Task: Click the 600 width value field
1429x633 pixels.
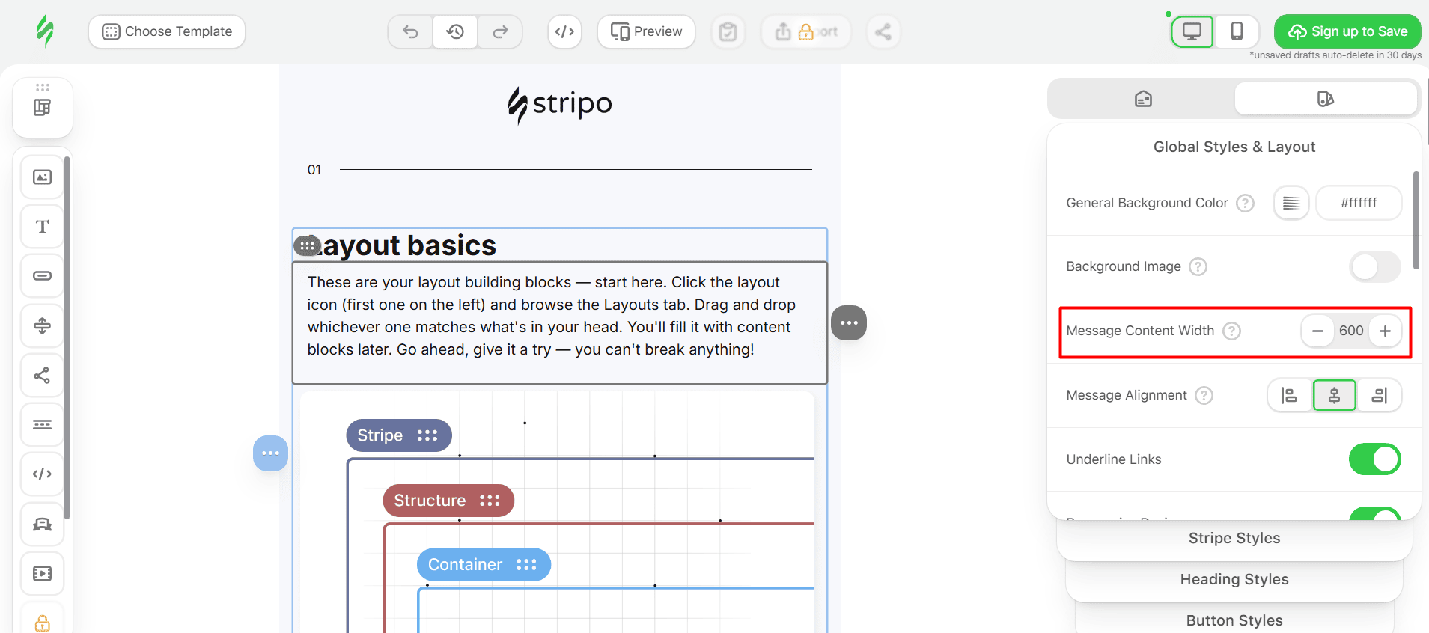Action: (1351, 331)
